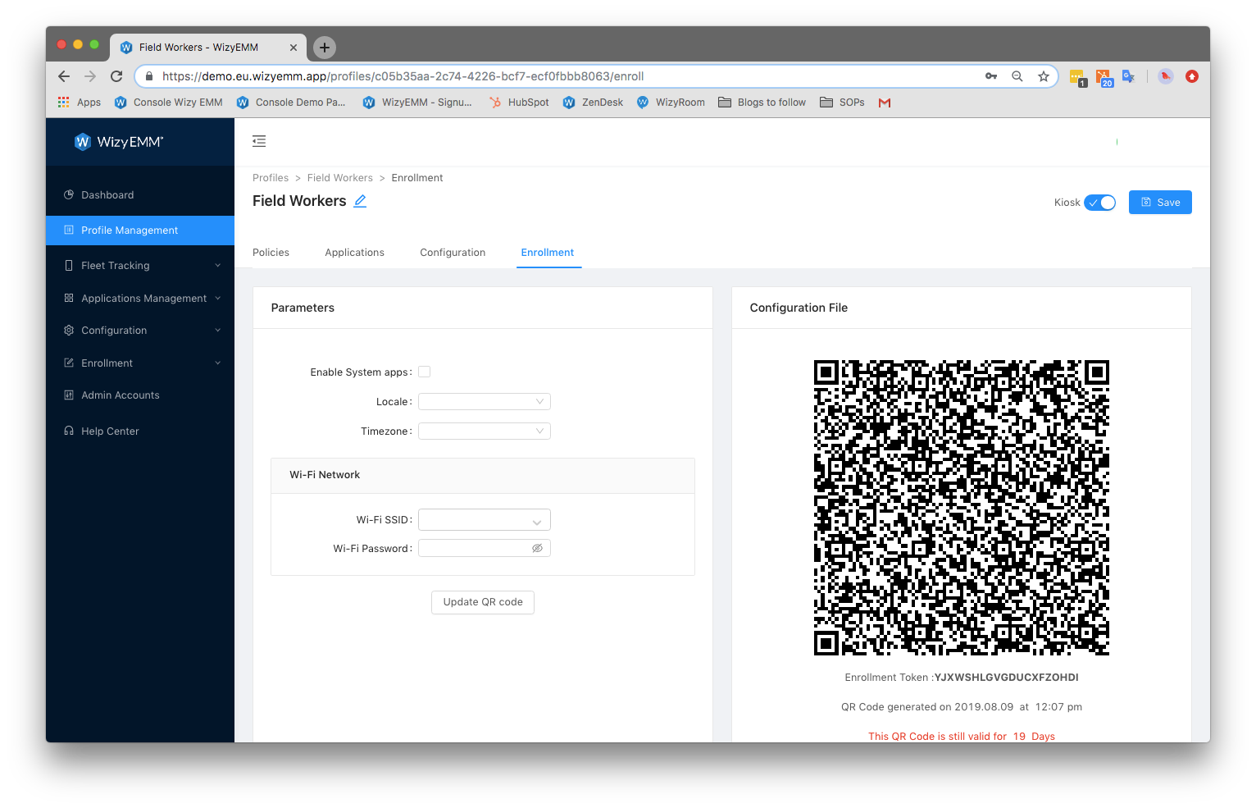This screenshot has height=808, width=1256.
Task: Open Console Demo Pa... bookmark
Action: coord(291,103)
